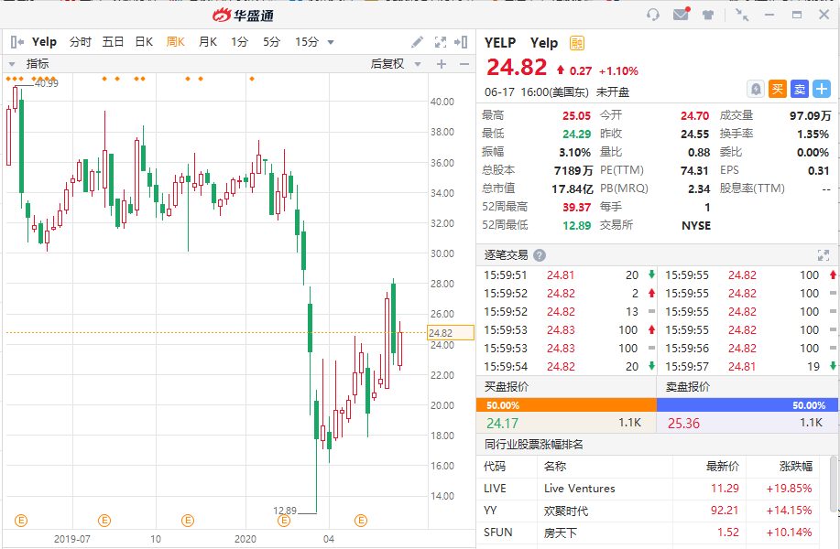Click the 24.82 current price label on axis
Viewport: 840px width, 549px height.
(451, 333)
